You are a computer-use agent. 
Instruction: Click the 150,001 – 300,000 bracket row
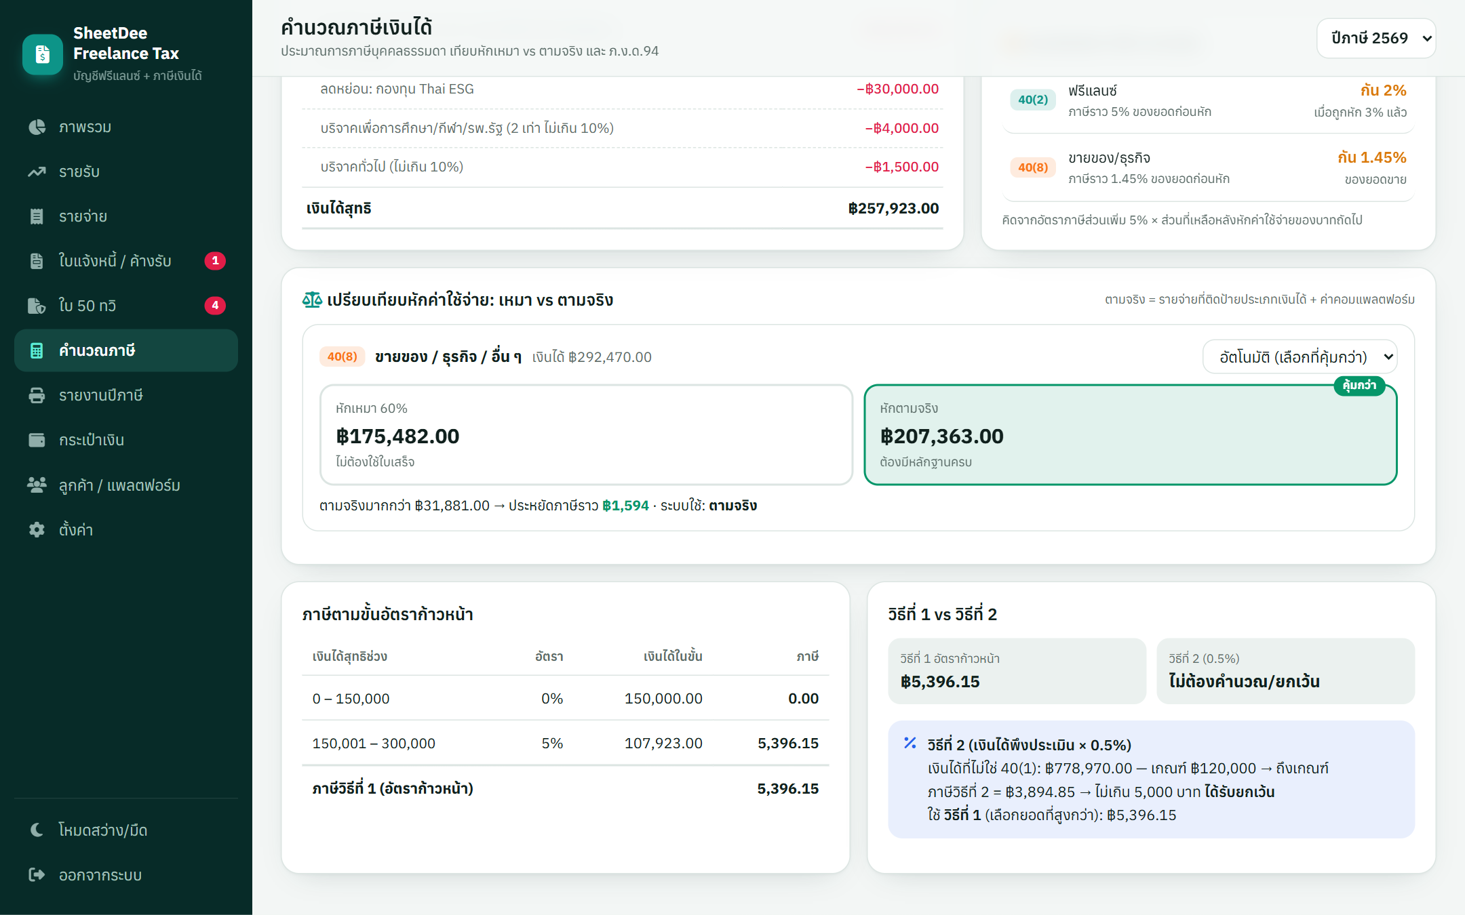click(x=565, y=743)
